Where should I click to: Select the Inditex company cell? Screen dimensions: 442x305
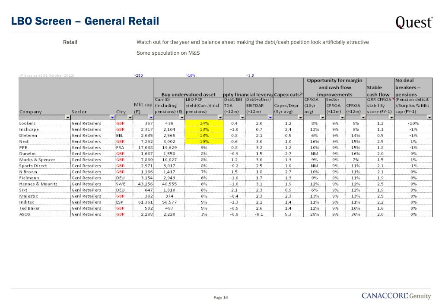click(x=44, y=202)
